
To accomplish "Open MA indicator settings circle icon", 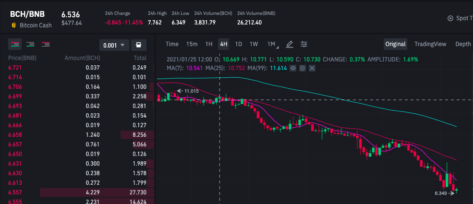I will (x=302, y=69).
